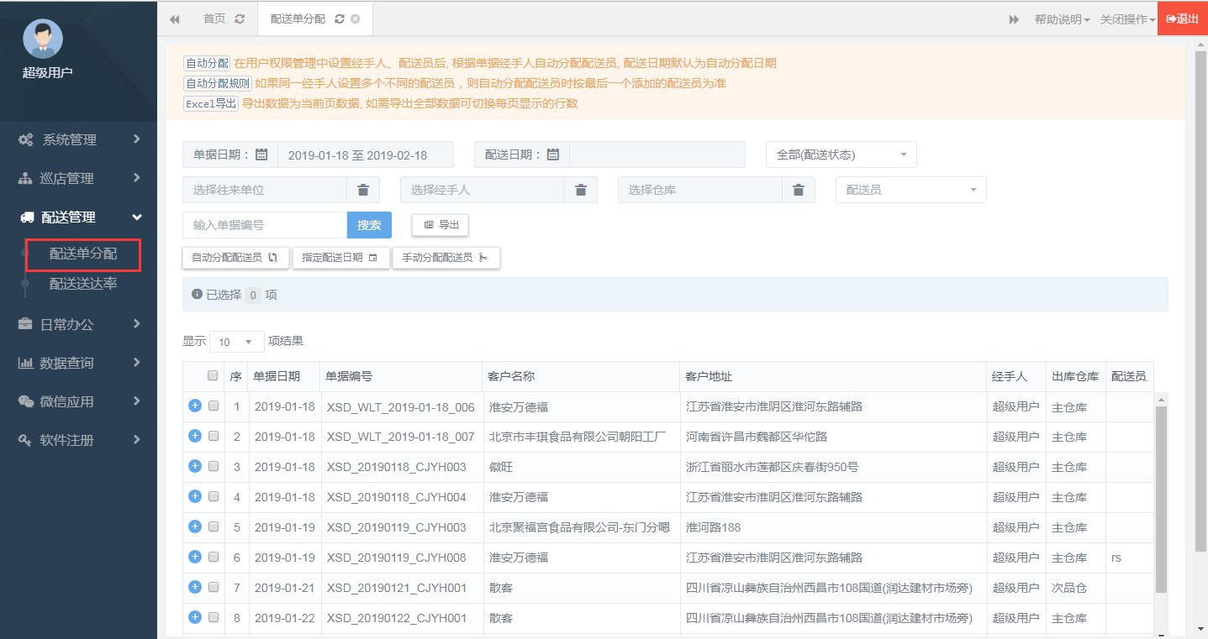Click the 软件注册 key icon
1208x639 pixels.
[x=25, y=440]
